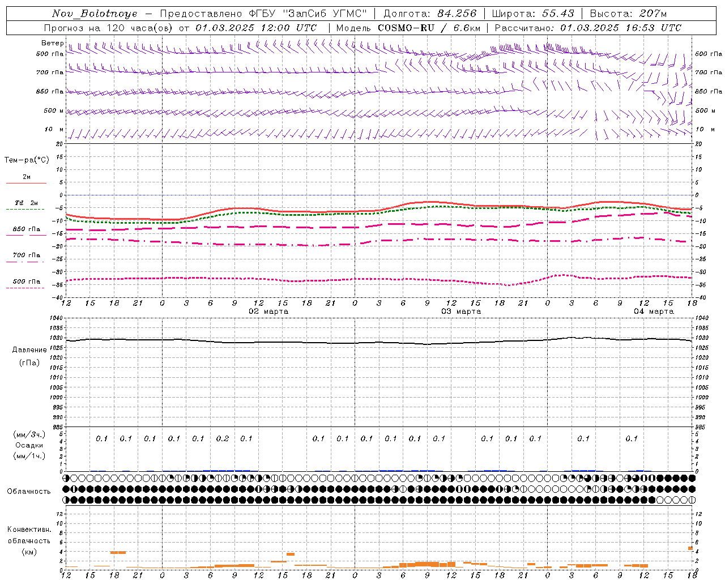Click the computed time Рассчитано: 01.03.2025 16:53 UTC
This screenshot has width=725, height=580.
pos(588,28)
